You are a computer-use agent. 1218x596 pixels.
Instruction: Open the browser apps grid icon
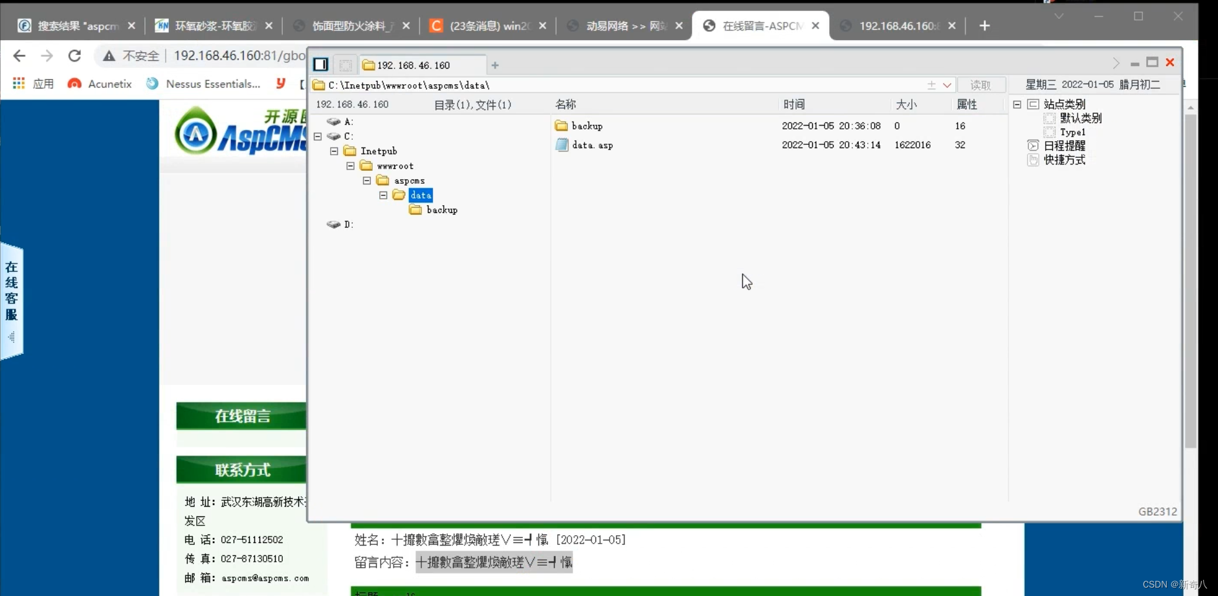pyautogui.click(x=18, y=83)
